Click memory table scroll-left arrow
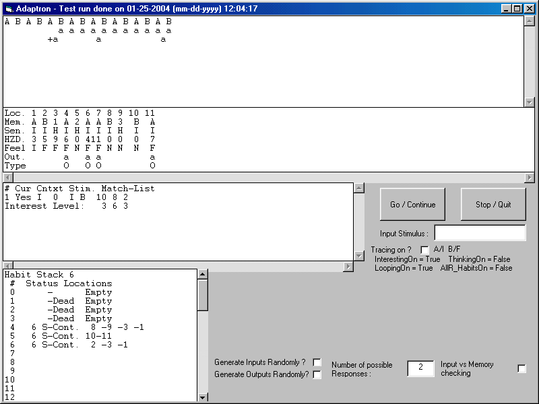 pyautogui.click(x=8, y=178)
